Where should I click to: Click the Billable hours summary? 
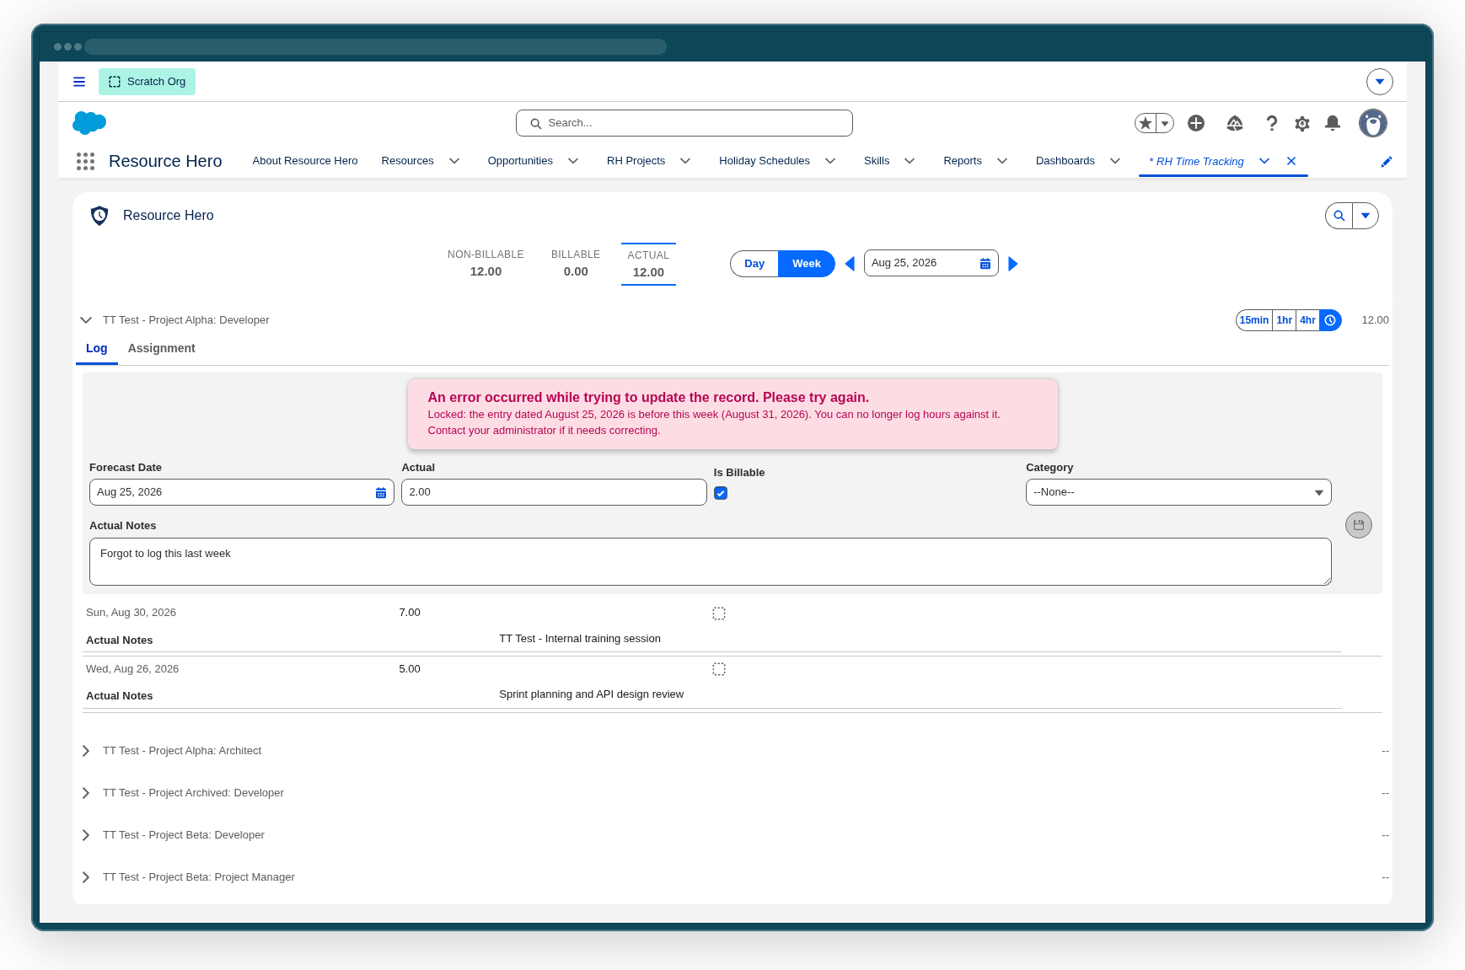click(576, 263)
